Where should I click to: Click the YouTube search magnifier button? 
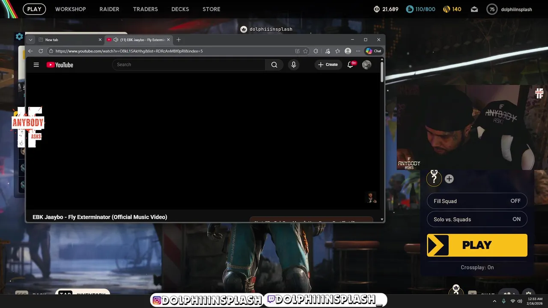tap(274, 65)
